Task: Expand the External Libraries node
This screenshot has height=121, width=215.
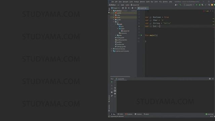Action: tap(112, 49)
